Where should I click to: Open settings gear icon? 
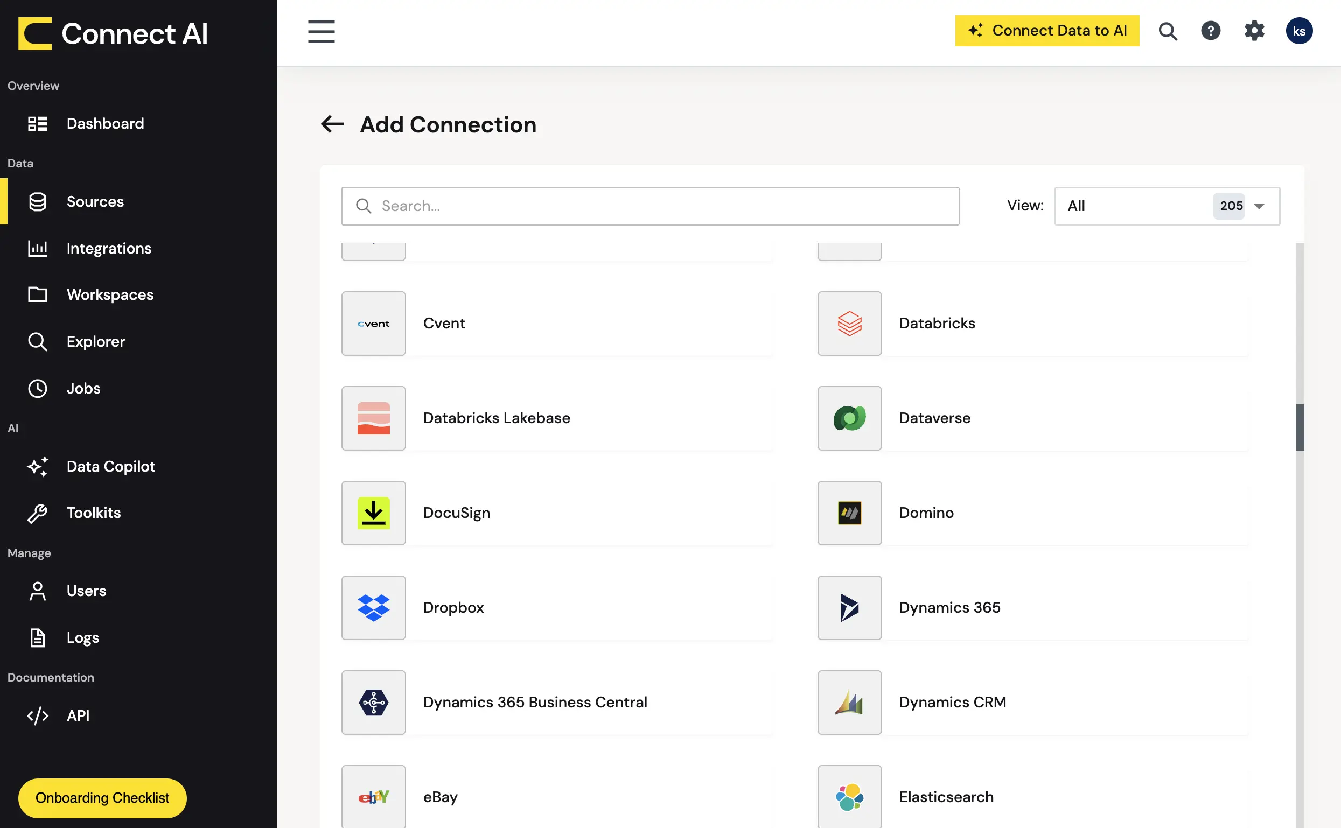pos(1254,31)
